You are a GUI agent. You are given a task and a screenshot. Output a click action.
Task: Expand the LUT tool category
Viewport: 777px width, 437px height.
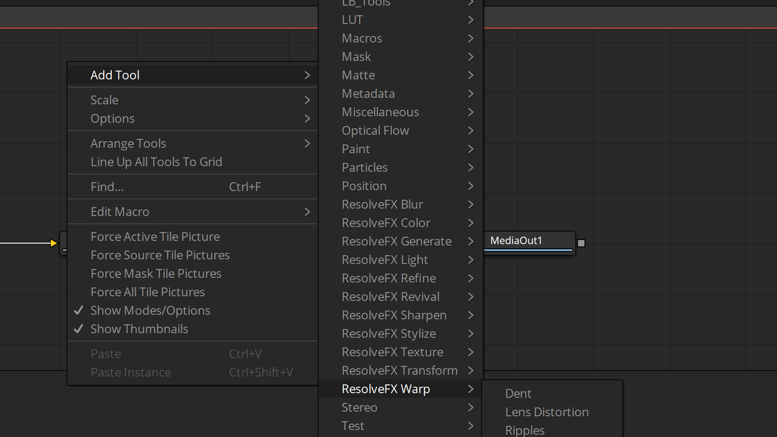tap(401, 20)
